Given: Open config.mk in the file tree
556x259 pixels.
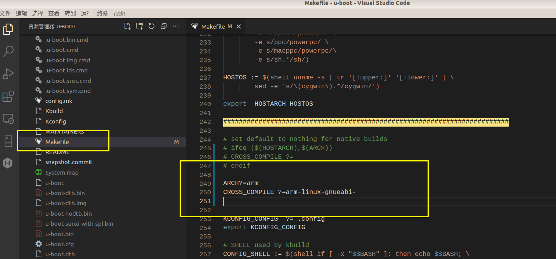Looking at the screenshot, I should (x=59, y=101).
